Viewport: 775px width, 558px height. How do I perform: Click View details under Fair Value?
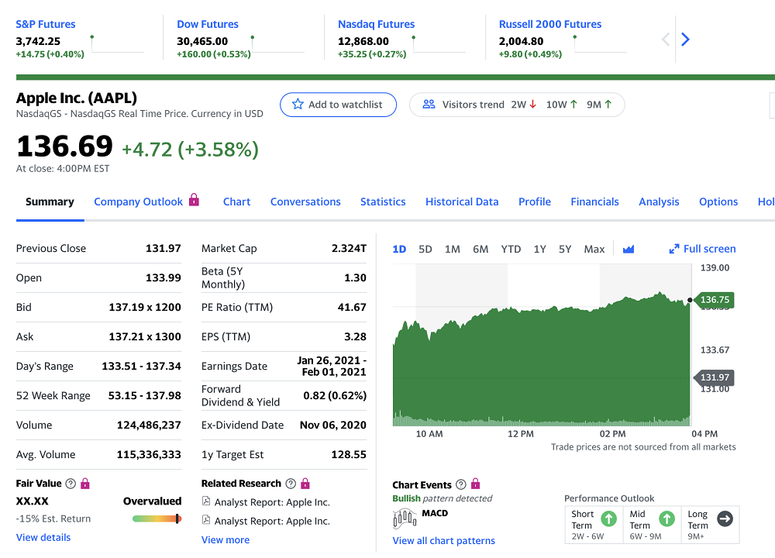[43, 537]
